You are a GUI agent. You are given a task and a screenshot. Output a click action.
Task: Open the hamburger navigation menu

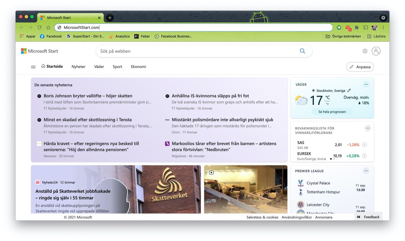click(x=33, y=67)
